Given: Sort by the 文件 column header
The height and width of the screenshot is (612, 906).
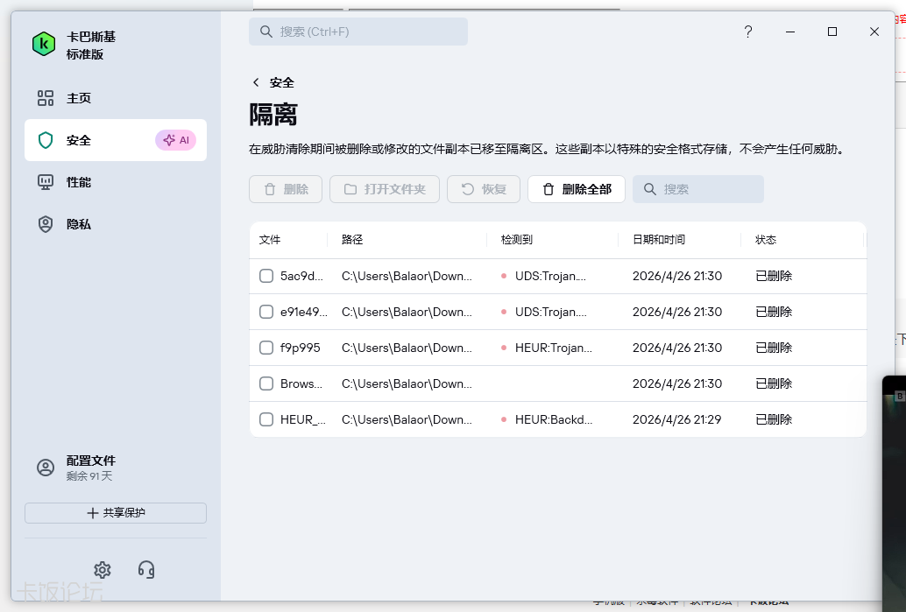Looking at the screenshot, I should [x=270, y=240].
